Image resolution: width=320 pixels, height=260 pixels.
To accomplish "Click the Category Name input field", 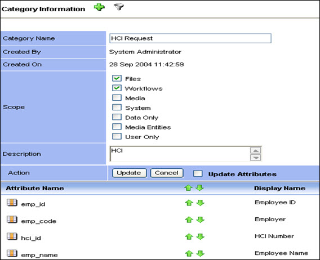I will [190, 38].
